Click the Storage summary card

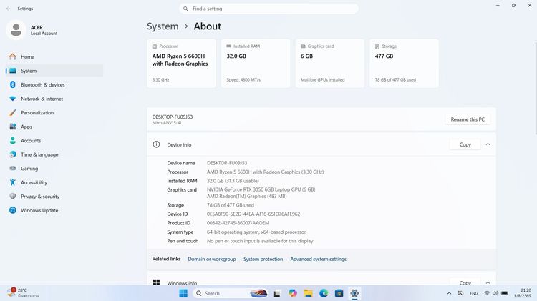click(404, 64)
